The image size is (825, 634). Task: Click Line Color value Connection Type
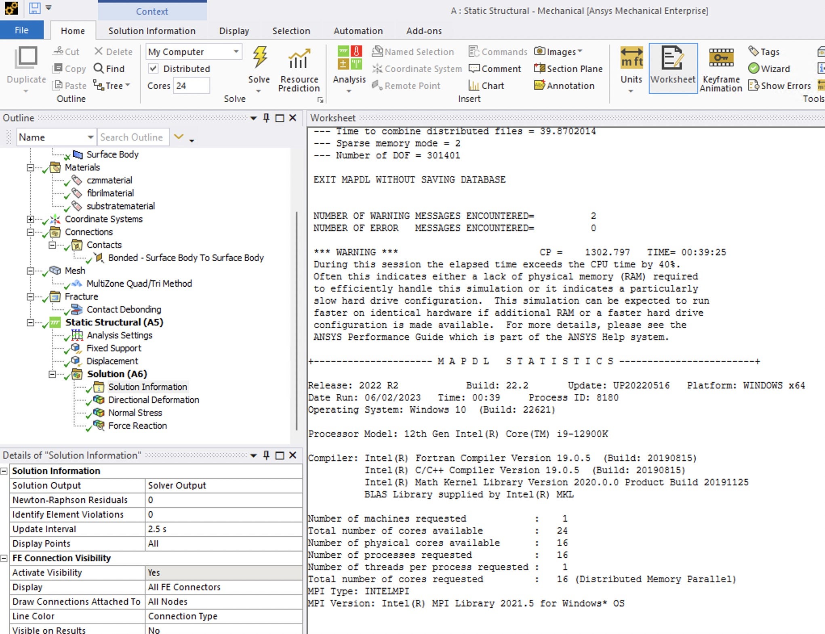[x=224, y=616]
